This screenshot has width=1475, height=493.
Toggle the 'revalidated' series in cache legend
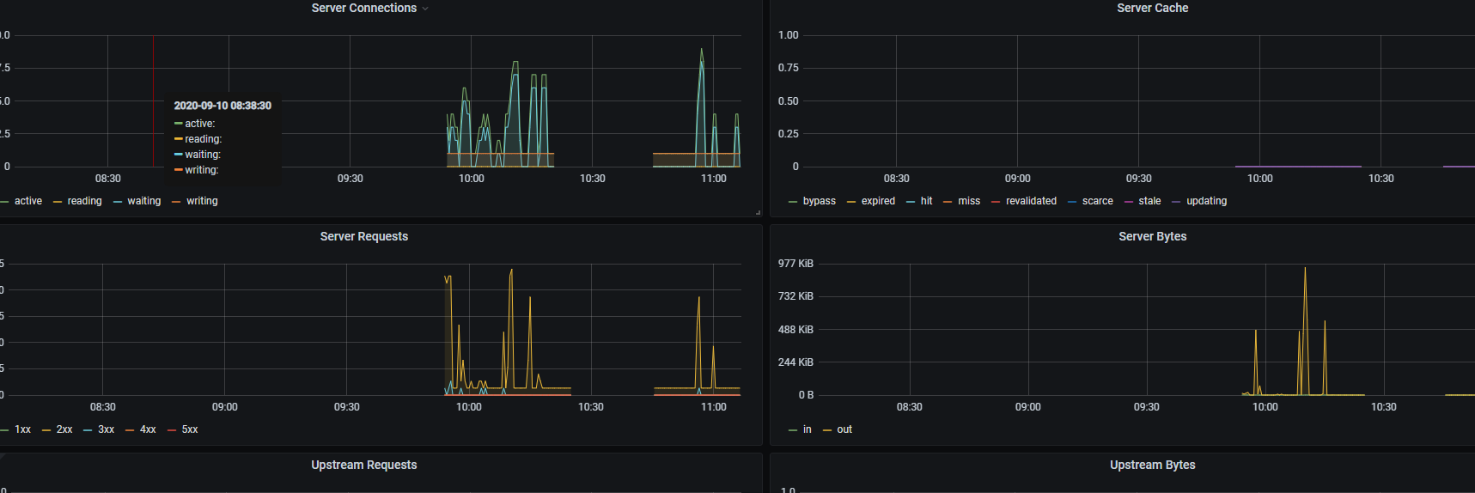[x=1031, y=201]
